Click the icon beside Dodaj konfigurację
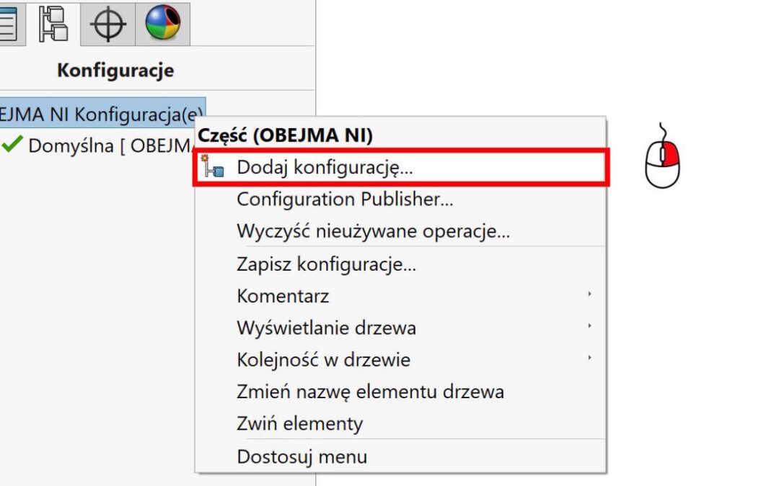The image size is (779, 486). click(x=214, y=167)
